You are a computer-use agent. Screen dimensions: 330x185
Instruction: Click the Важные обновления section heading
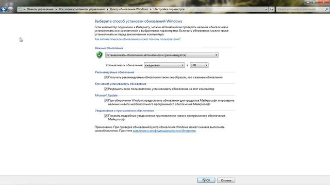point(109,48)
